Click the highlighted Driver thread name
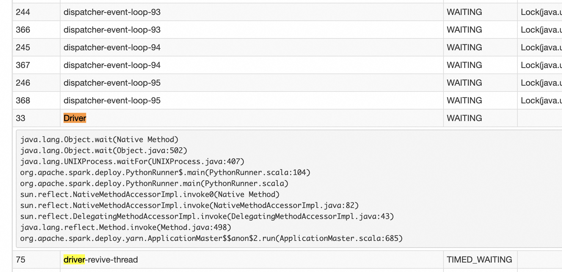562x272 pixels. (75, 118)
